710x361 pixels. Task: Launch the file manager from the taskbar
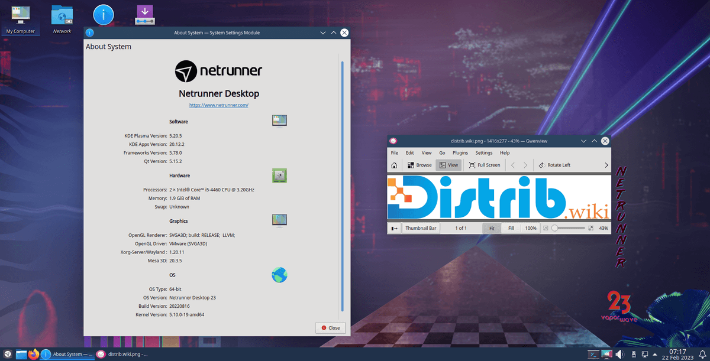point(21,355)
